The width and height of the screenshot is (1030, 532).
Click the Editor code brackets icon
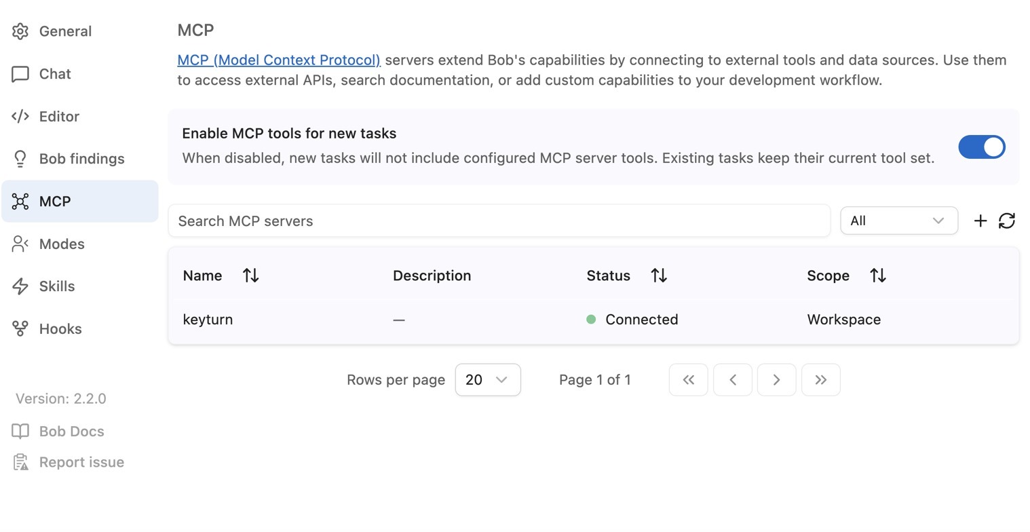pyautogui.click(x=20, y=116)
